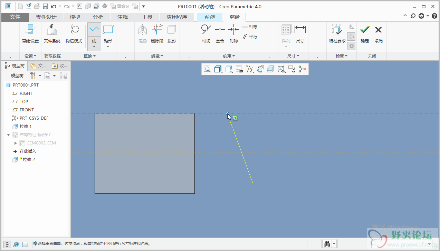Toggle vertex display in graphics toolbar
The width and height of the screenshot is (440, 251).
point(303,69)
